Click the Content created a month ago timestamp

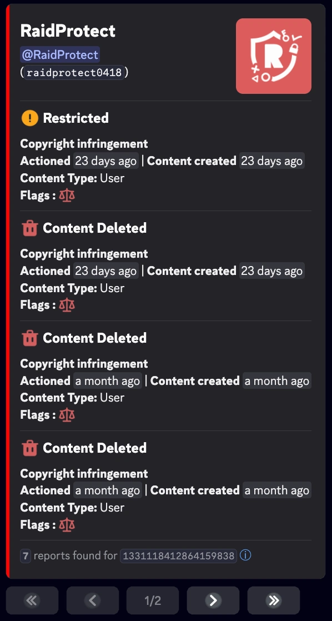276,380
